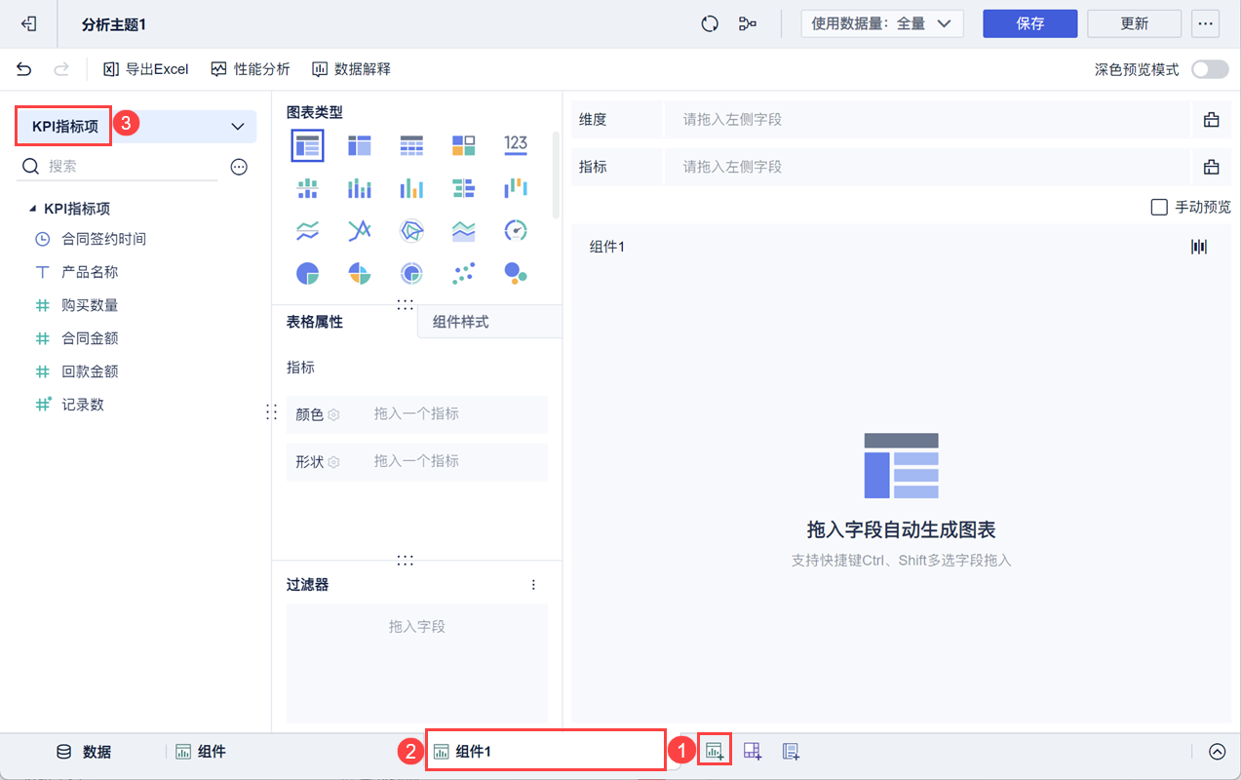Select the 购买数量 field
This screenshot has width=1241, height=780.
coord(90,305)
